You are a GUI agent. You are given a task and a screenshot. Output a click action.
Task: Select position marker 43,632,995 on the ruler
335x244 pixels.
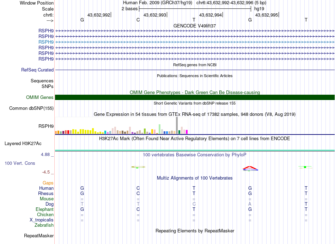point(267,15)
